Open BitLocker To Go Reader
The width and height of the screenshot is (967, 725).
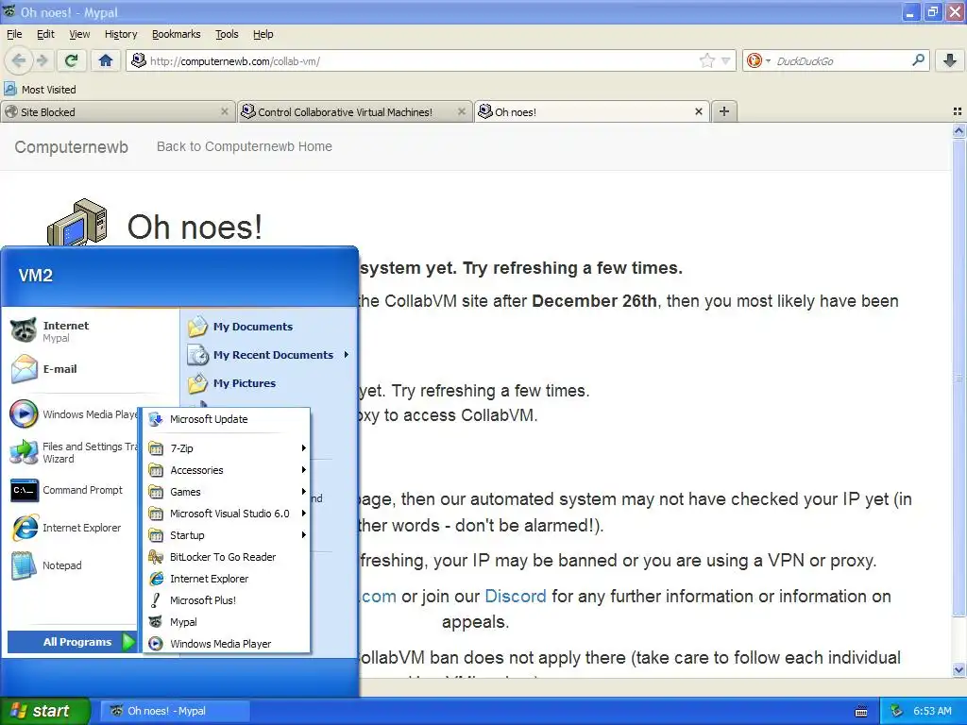227,557
